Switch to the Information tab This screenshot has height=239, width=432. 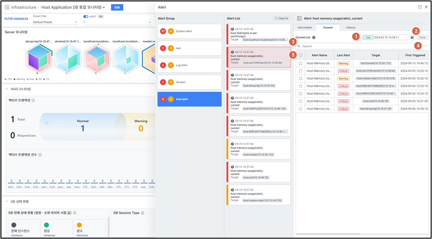point(305,27)
